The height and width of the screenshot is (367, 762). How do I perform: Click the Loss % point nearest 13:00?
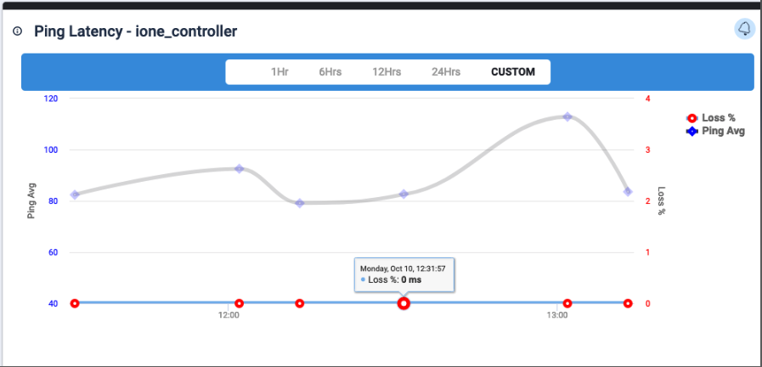[567, 303]
